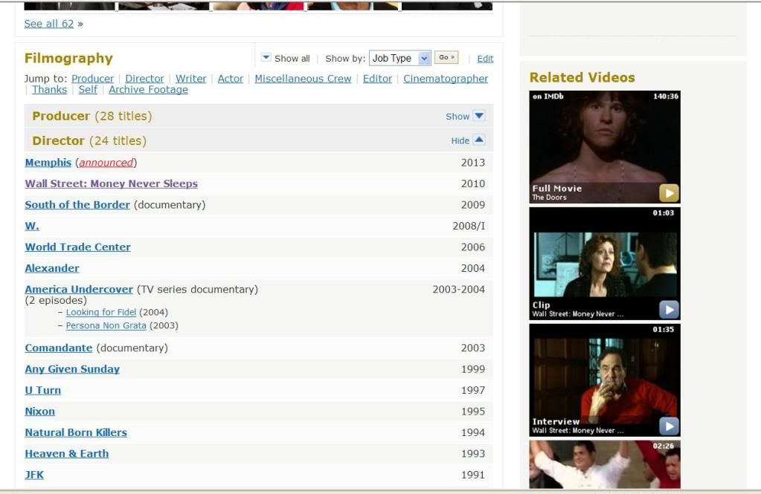Play the Wall Street clip video
Viewport: 761px width, 494px height.
669,309
